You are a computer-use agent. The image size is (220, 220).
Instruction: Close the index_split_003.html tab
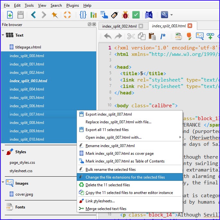coord(190,26)
